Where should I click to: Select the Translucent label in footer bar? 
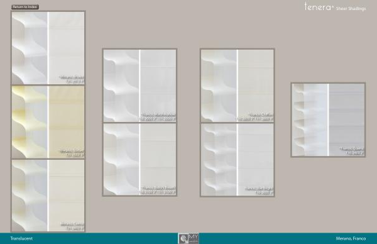pos(21,238)
